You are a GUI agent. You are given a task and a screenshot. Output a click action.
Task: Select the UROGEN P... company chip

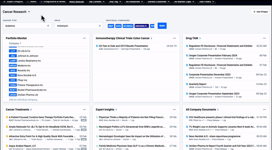point(142,26)
